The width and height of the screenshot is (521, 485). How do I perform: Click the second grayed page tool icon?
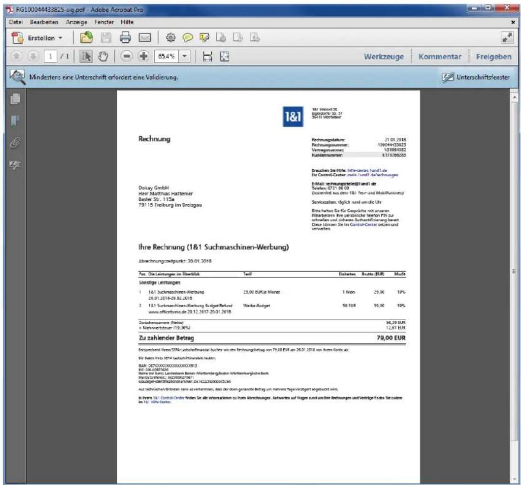238,38
